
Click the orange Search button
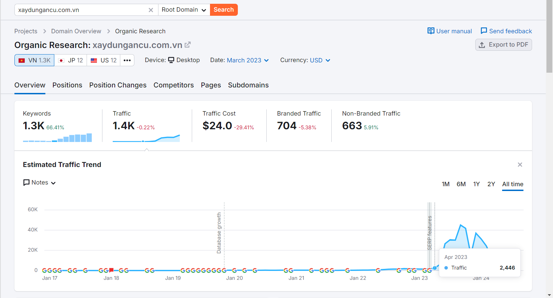point(224,10)
